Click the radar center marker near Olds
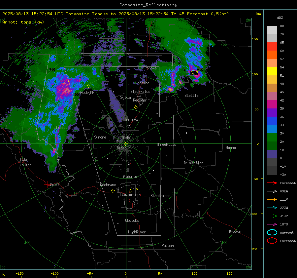 click(126, 144)
